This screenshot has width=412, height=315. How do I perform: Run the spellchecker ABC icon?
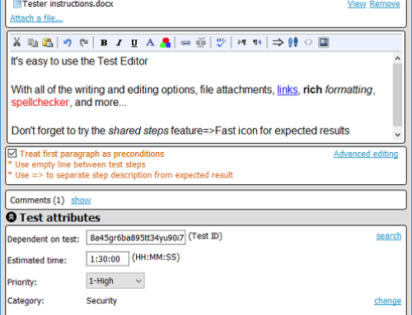[221, 43]
